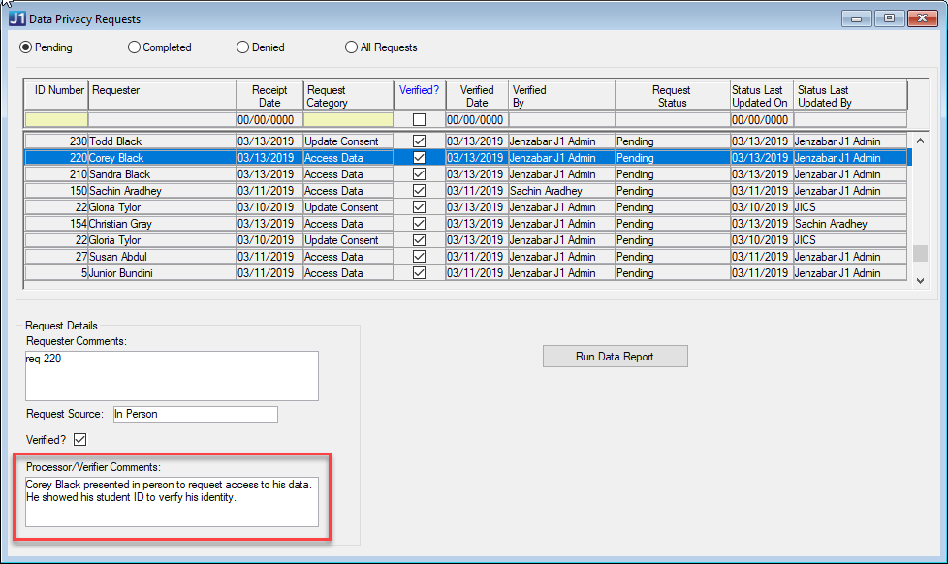Uncheck Verified checkbox in Request Details
Screen dimensions: 948x564
pyautogui.click(x=80, y=440)
